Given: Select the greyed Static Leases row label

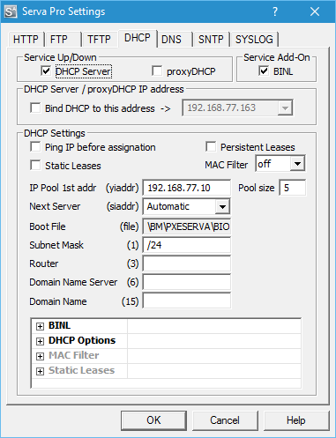Looking at the screenshot, I should 81,370.
